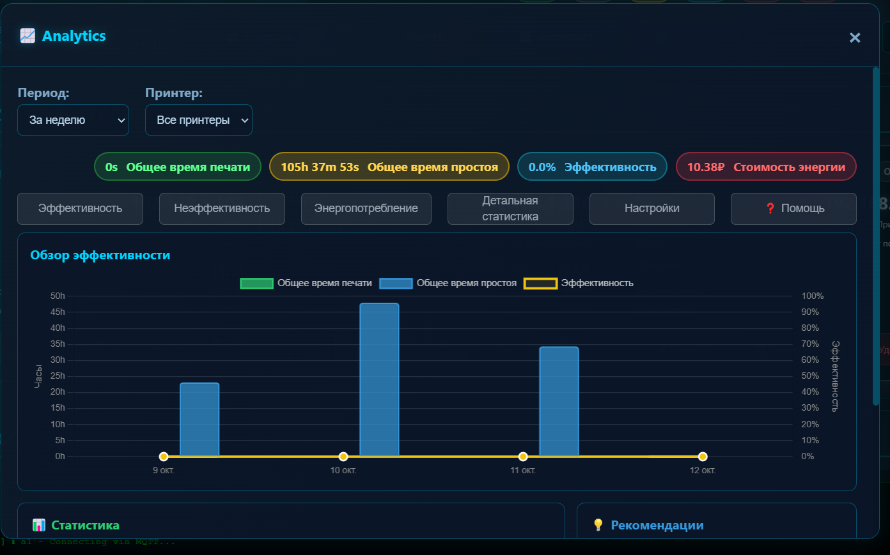Viewport: 890px width, 555px height.
Task: Click the Неэффективность button
Action: tap(222, 208)
